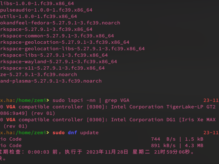The width and height of the screenshot is (219, 164).
Task: Click the rkspace-geolocation-libs package line
Action: pos(72,49)
